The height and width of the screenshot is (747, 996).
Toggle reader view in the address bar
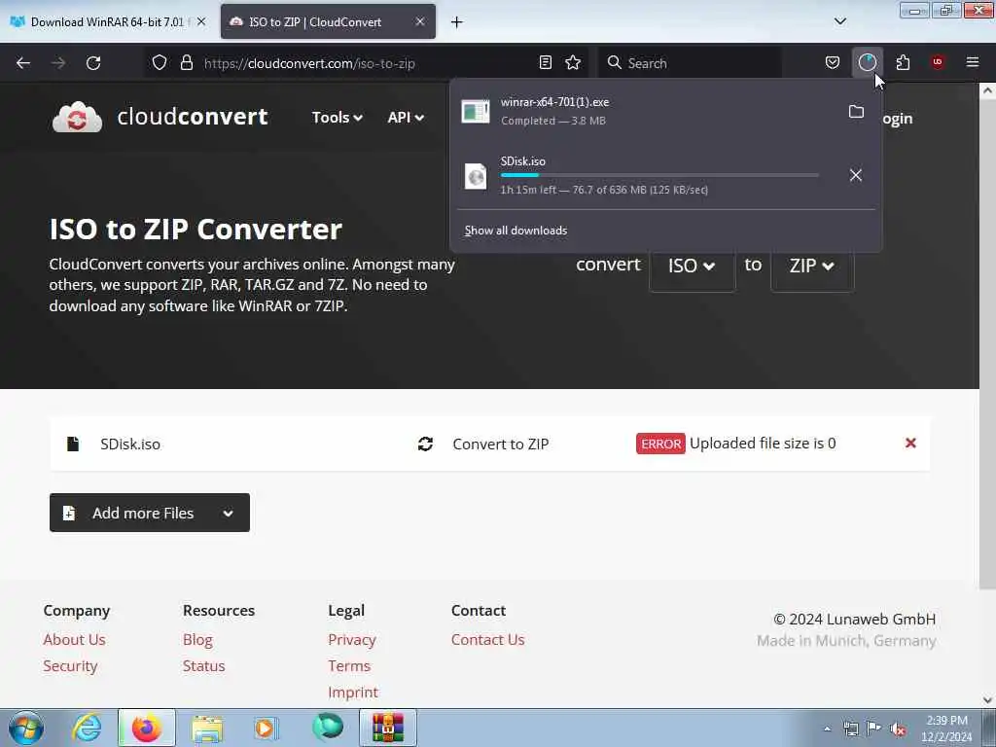point(545,62)
